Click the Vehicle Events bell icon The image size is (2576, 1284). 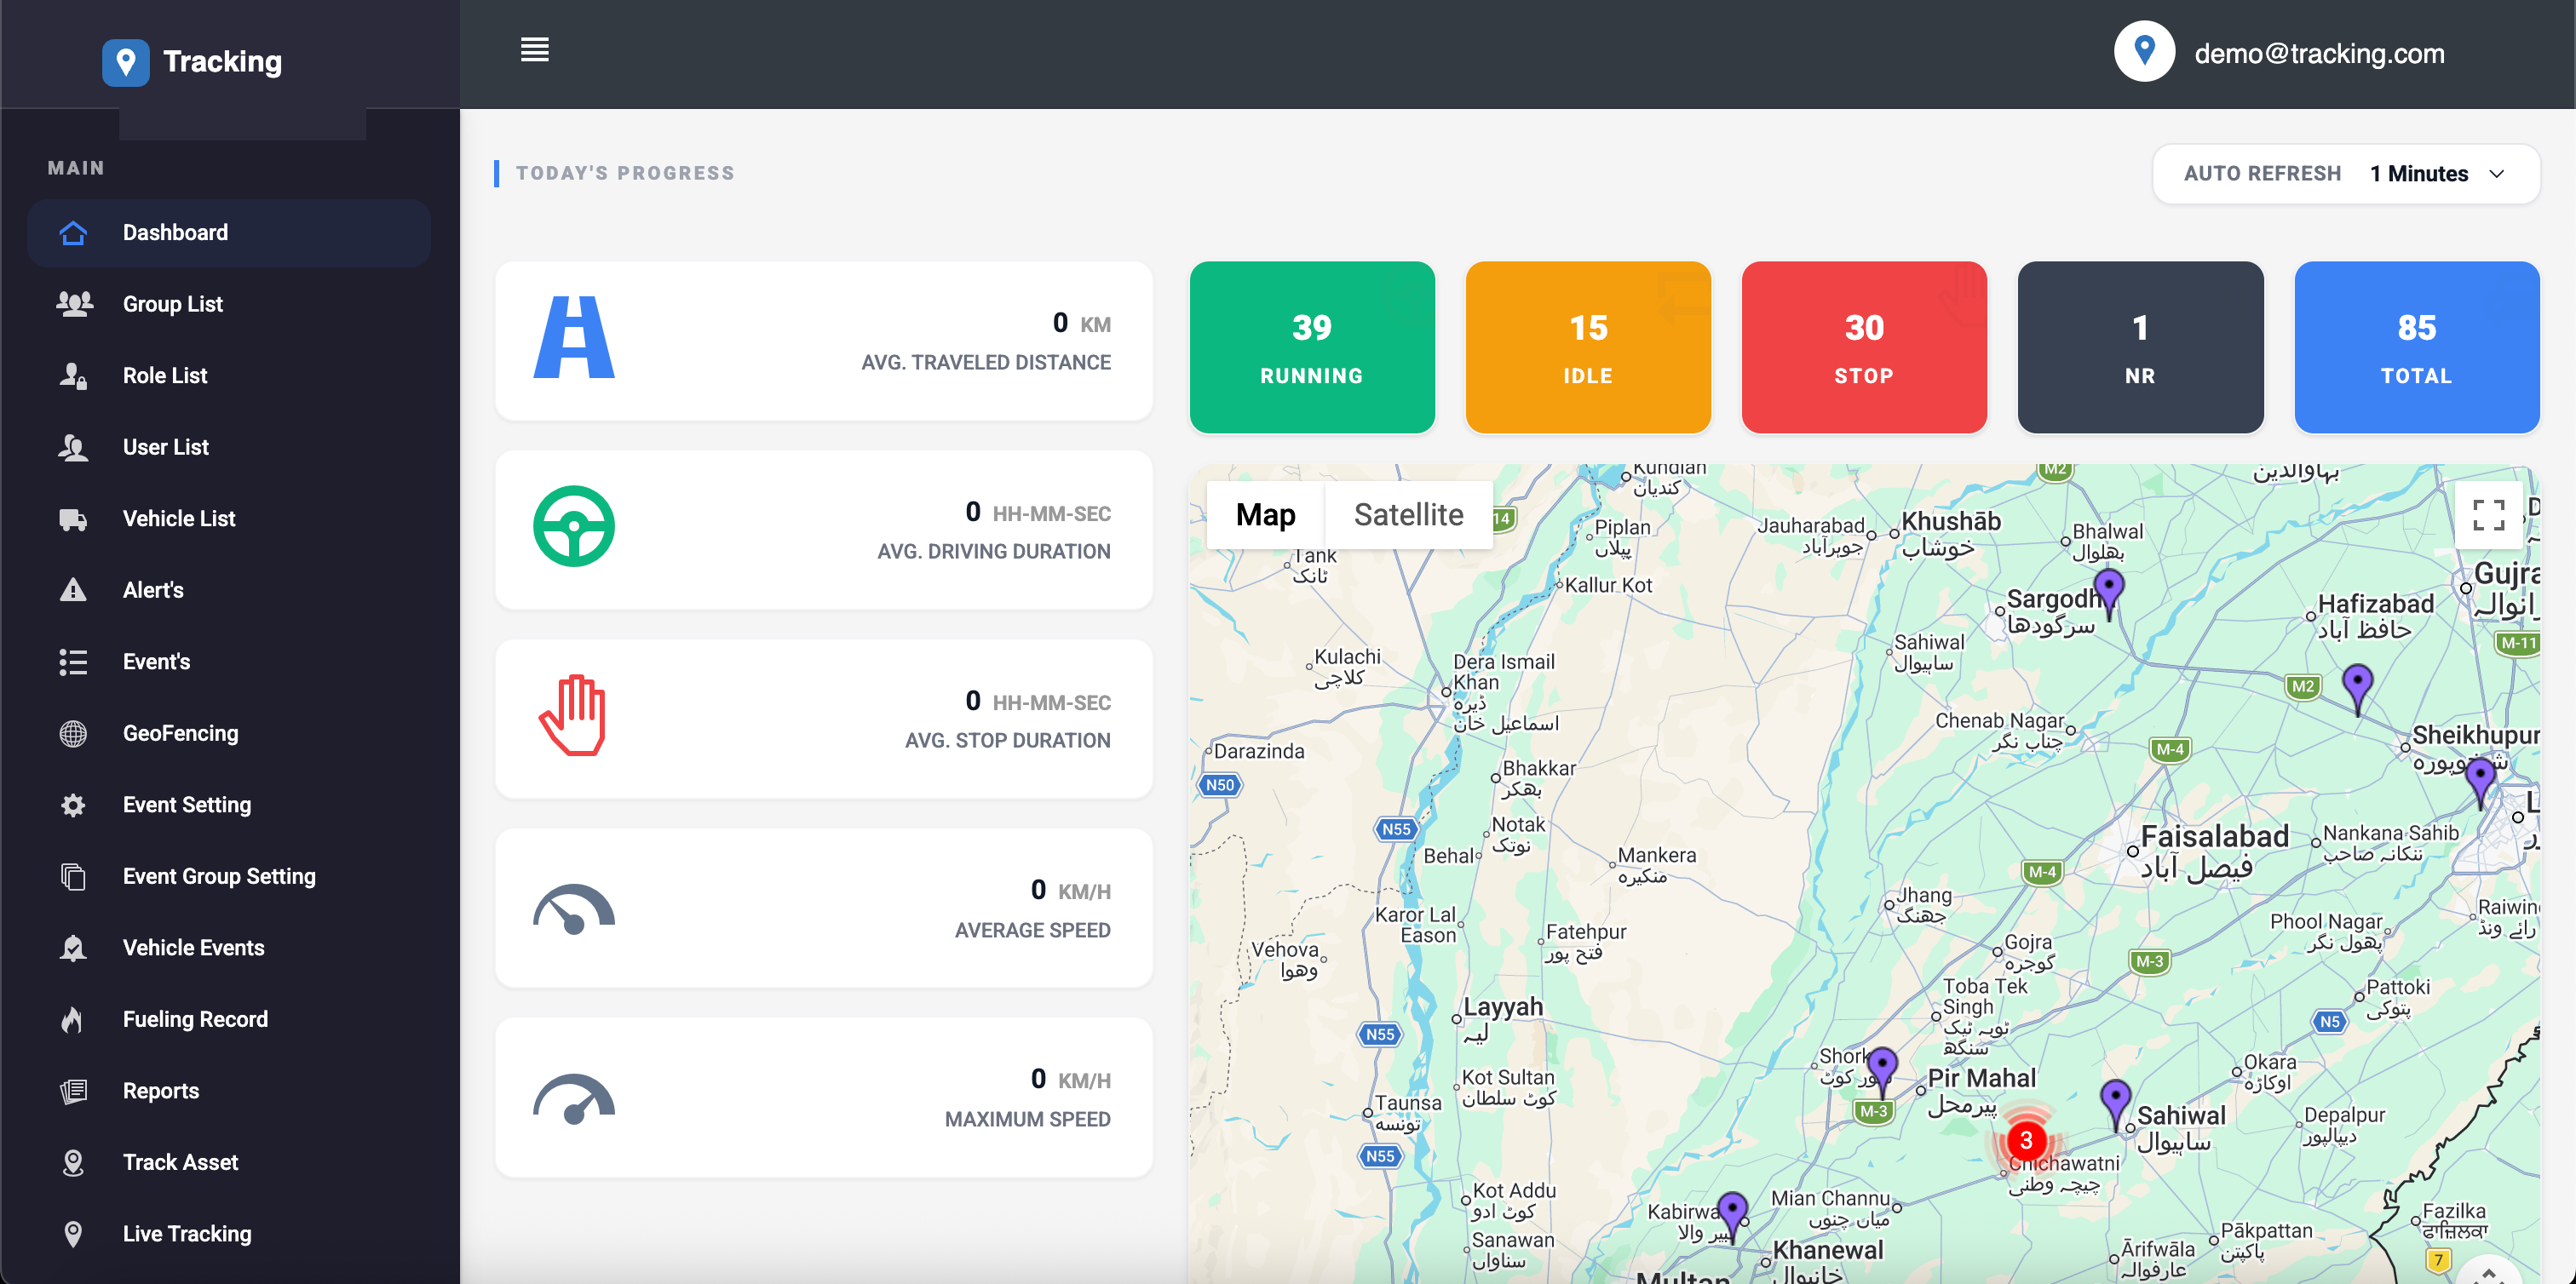tap(73, 949)
